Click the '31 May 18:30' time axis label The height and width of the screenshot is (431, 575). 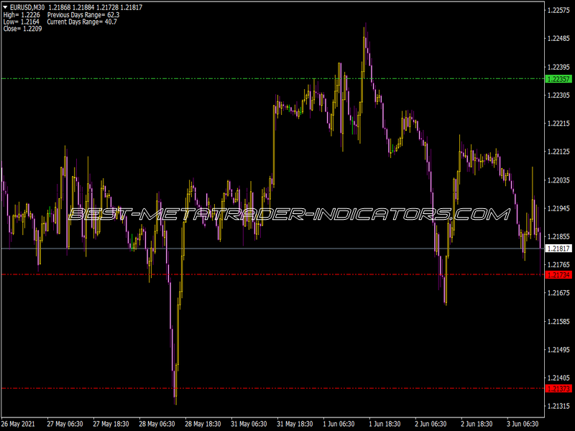pyautogui.click(x=295, y=424)
